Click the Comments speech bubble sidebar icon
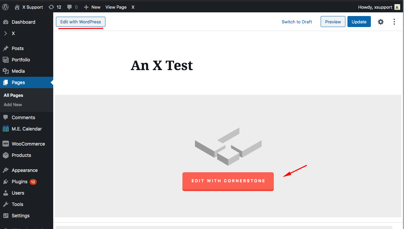Image resolution: width=404 pixels, height=229 pixels. point(6,118)
